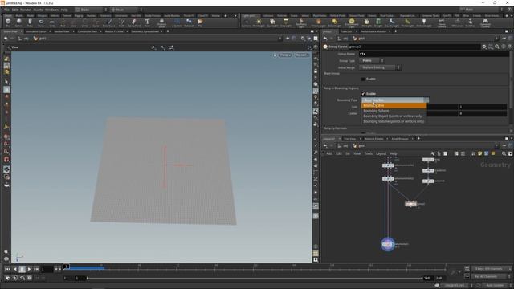Screen dimensions: 514x289
Task: Click the Select tool arrow in left toolbar
Action: 6,82
